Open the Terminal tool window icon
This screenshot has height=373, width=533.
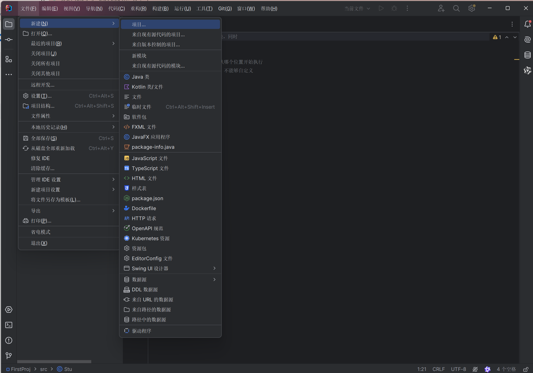(9, 325)
